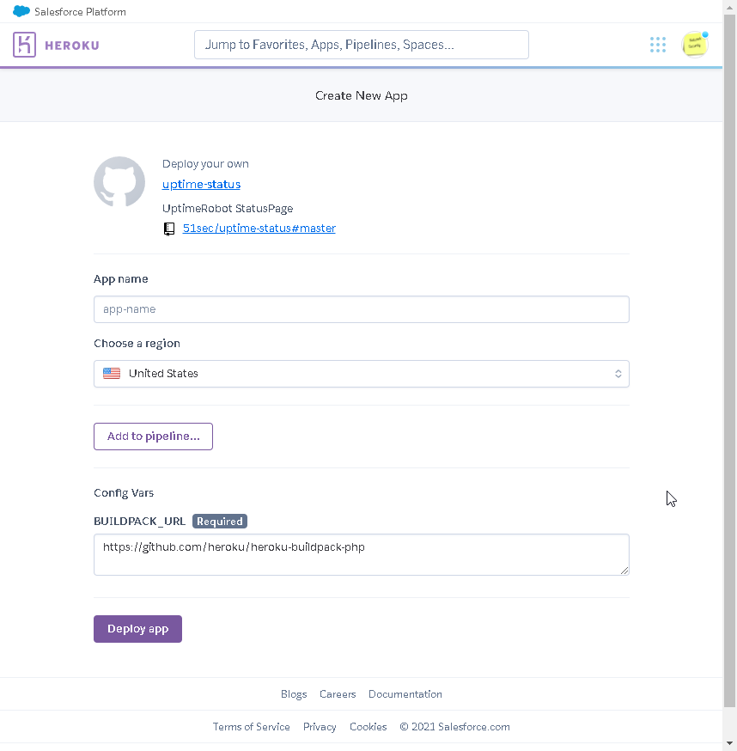The image size is (737, 751).
Task: Click the Config Vars label
Action: 124,493
